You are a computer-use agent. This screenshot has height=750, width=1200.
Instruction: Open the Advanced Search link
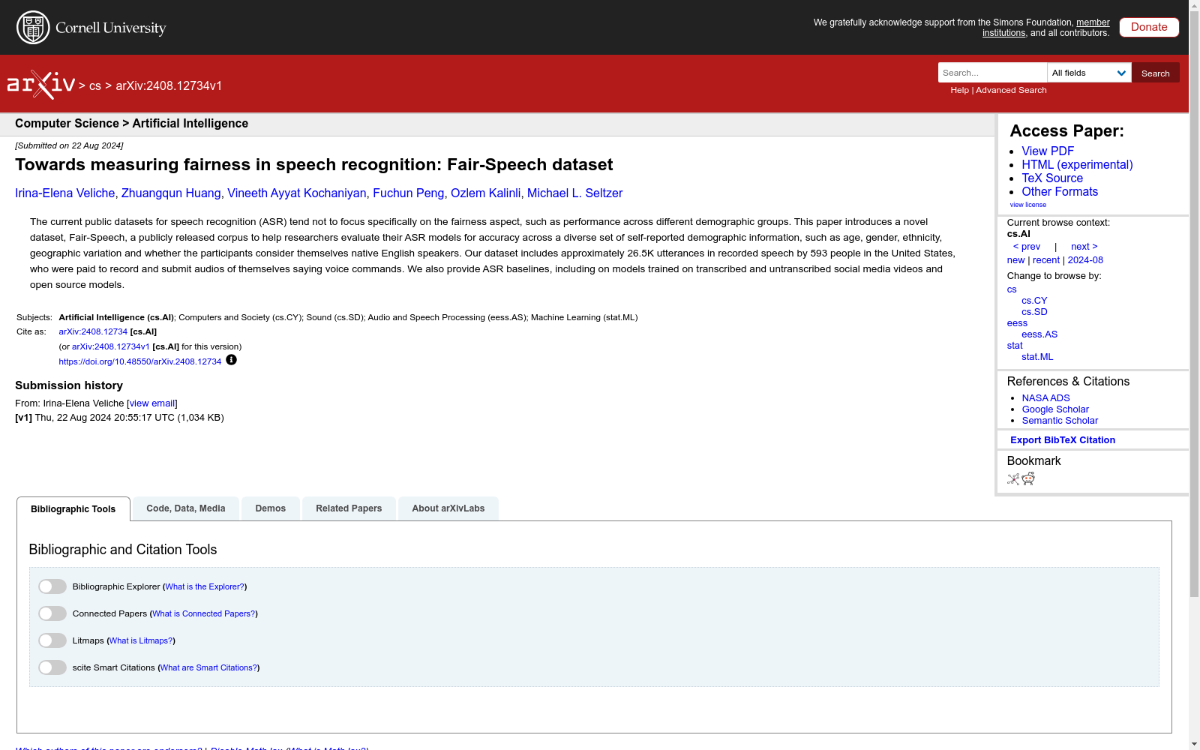pyautogui.click(x=1011, y=90)
